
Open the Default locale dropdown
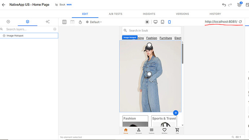[x=94, y=22]
